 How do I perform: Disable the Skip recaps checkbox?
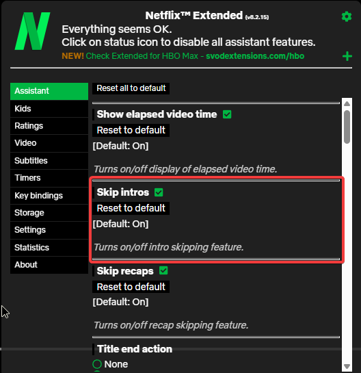tap(163, 270)
